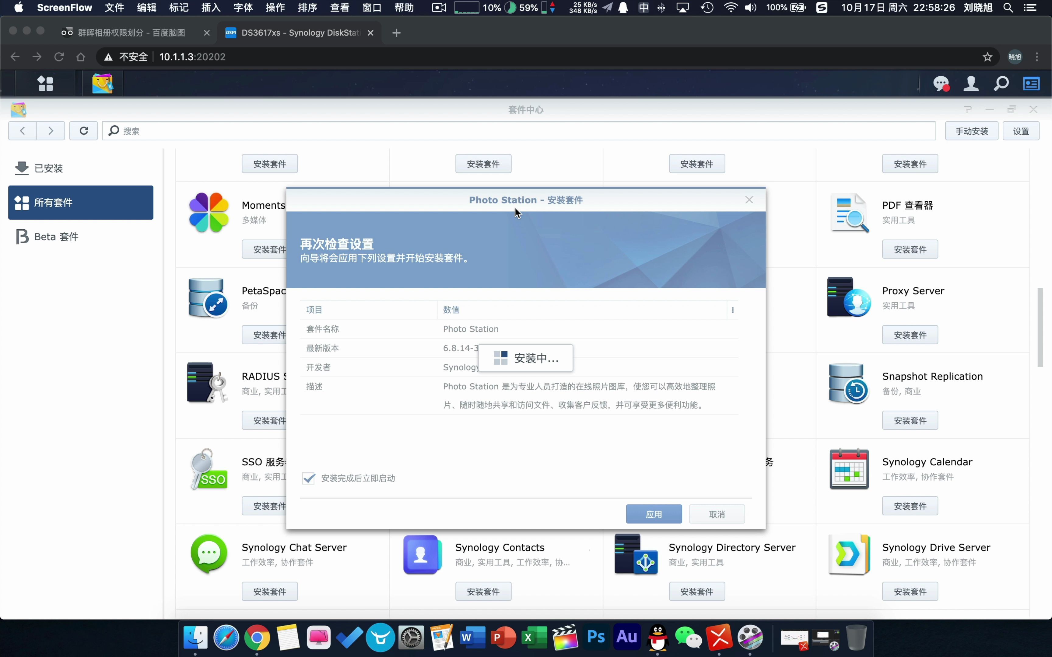Toggle run after installation checkbox
Image resolution: width=1052 pixels, height=657 pixels.
click(x=309, y=478)
